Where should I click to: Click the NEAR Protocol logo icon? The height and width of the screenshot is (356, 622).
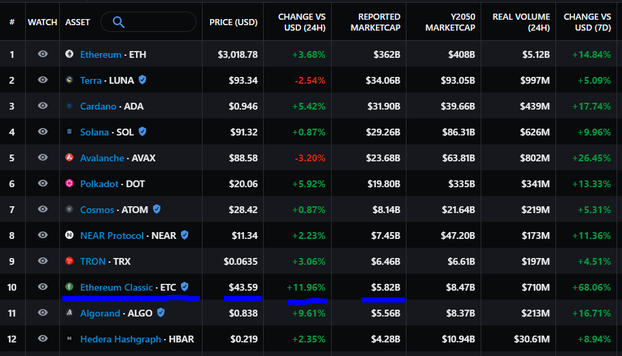tap(69, 236)
